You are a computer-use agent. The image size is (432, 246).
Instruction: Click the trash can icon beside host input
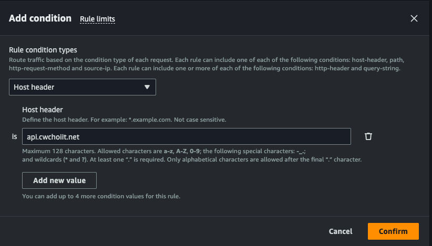(x=368, y=136)
